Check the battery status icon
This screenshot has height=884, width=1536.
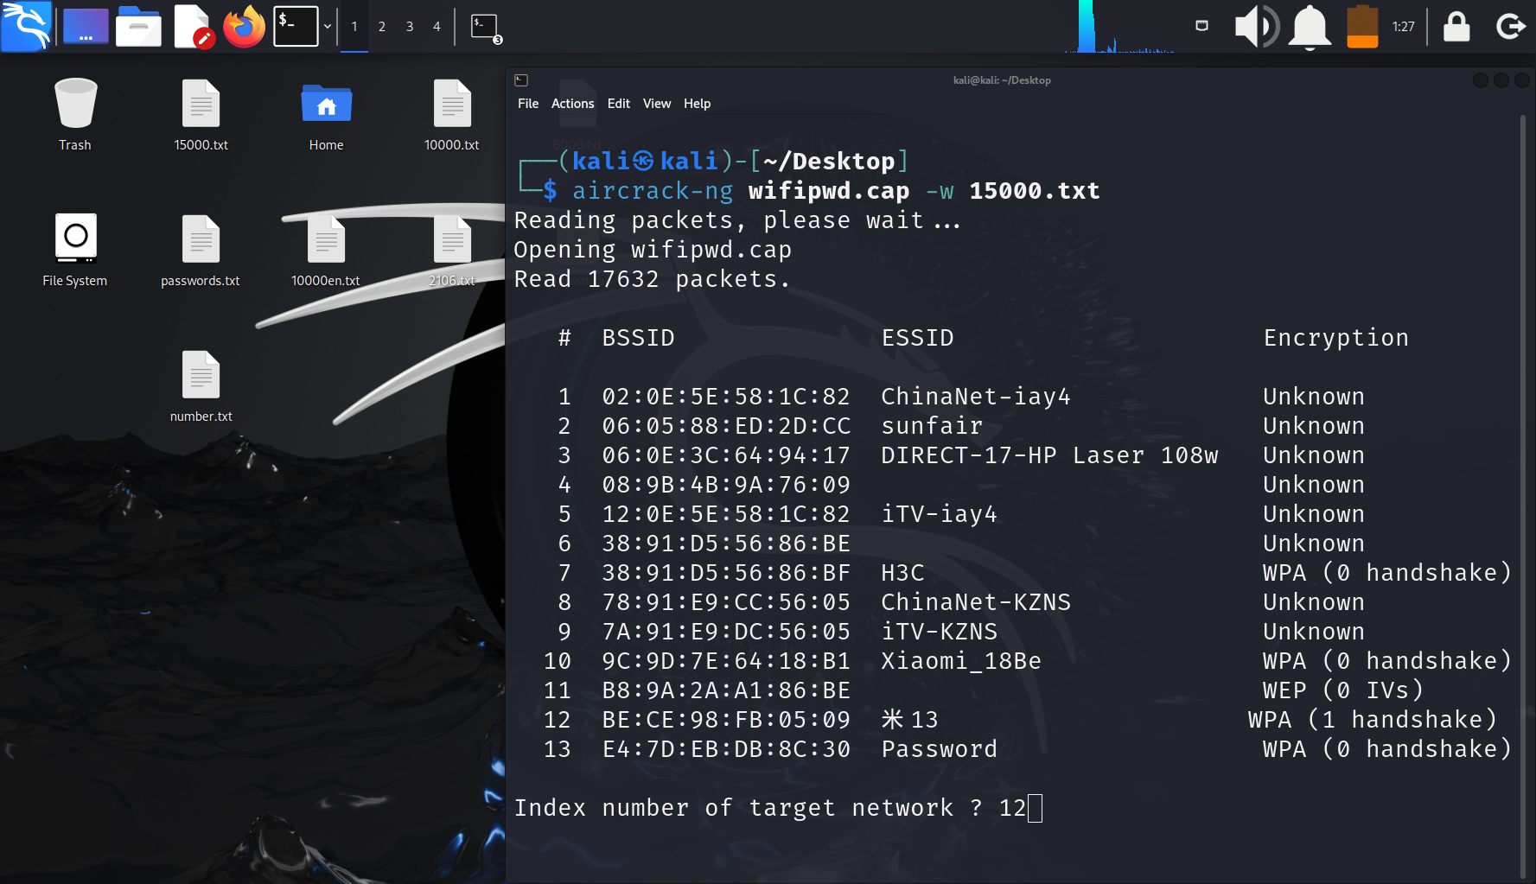pyautogui.click(x=1362, y=26)
